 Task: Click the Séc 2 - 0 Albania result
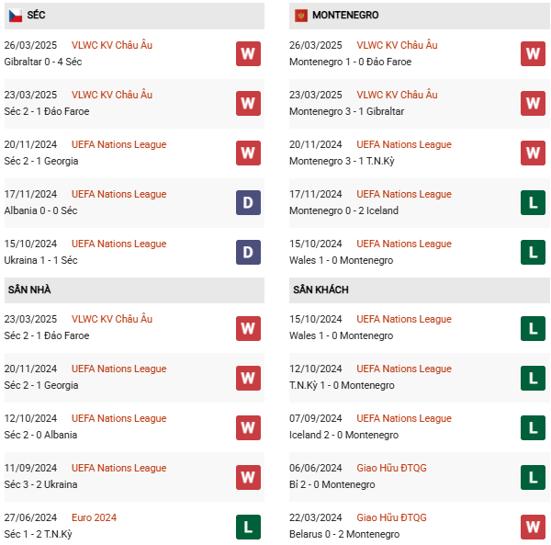pyautogui.click(x=40, y=435)
